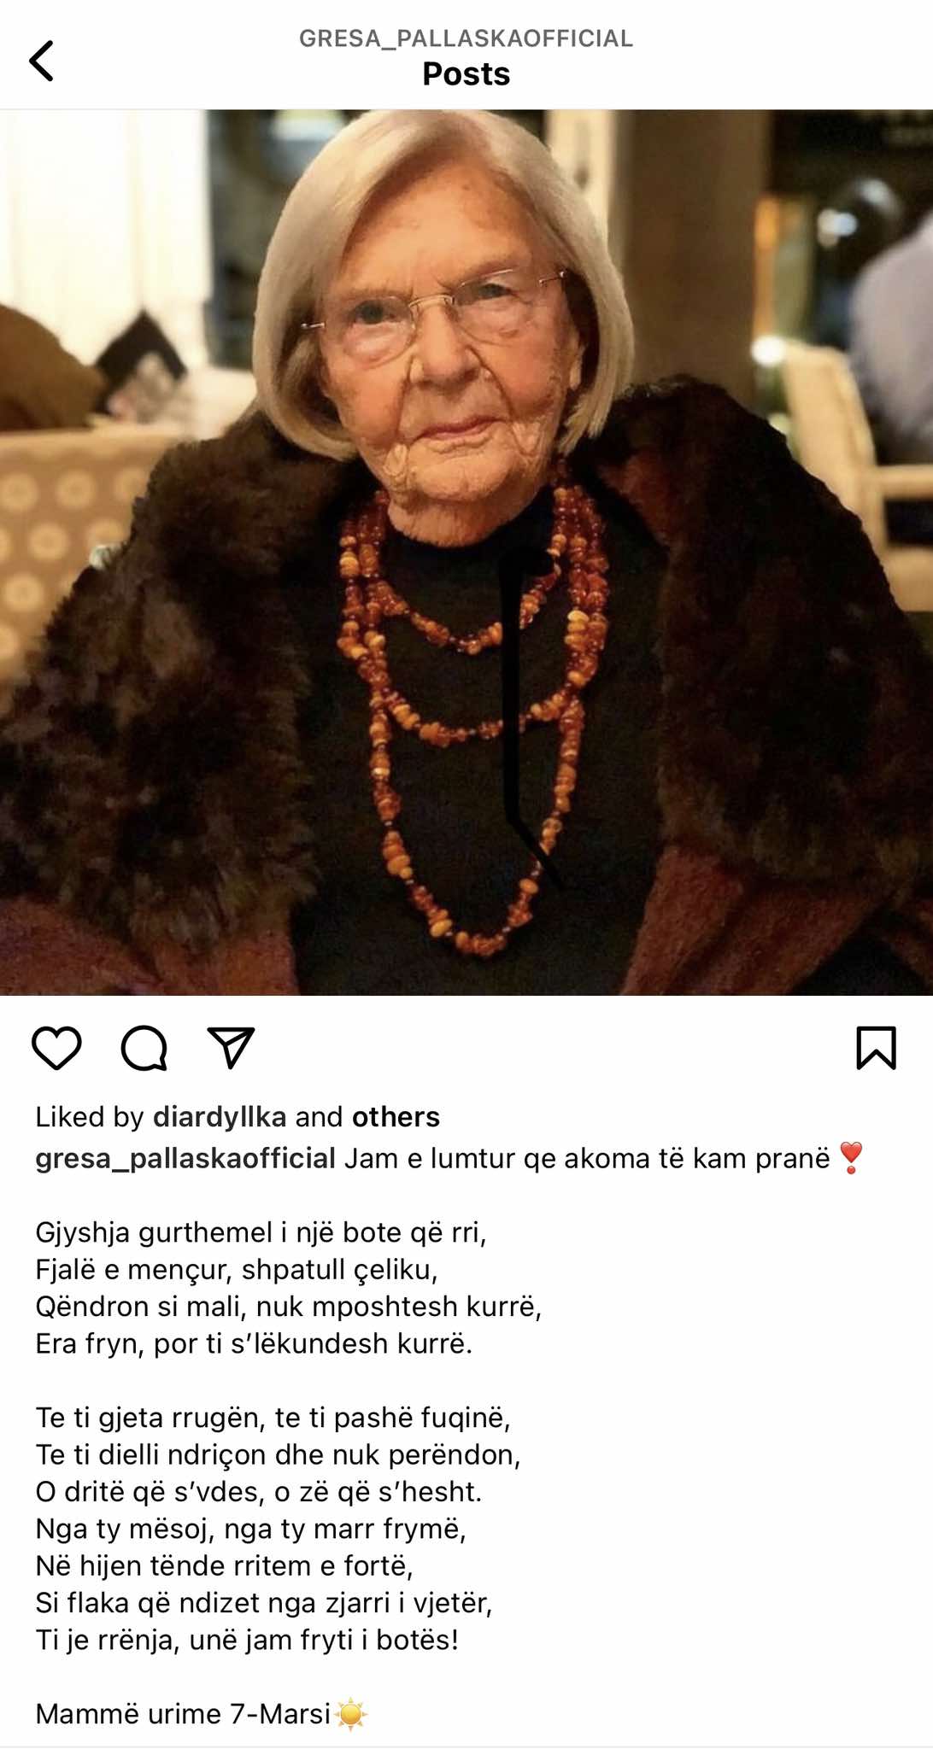
Task: Go back using the top-left arrow
Action: 41,61
